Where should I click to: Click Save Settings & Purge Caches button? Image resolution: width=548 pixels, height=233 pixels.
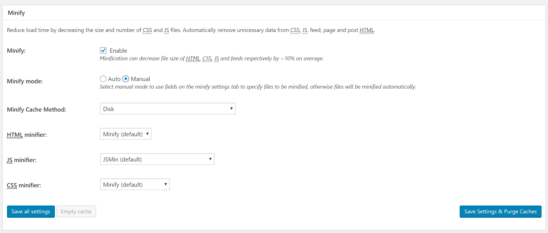point(500,211)
